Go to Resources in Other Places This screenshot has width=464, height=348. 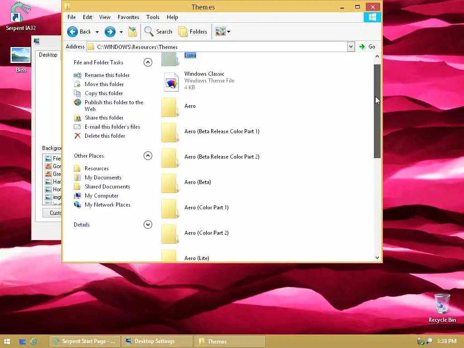click(x=97, y=169)
